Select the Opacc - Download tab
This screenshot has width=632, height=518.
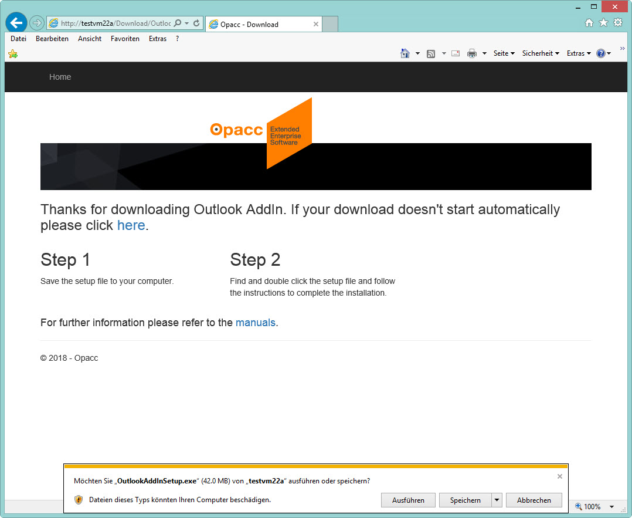coord(263,24)
